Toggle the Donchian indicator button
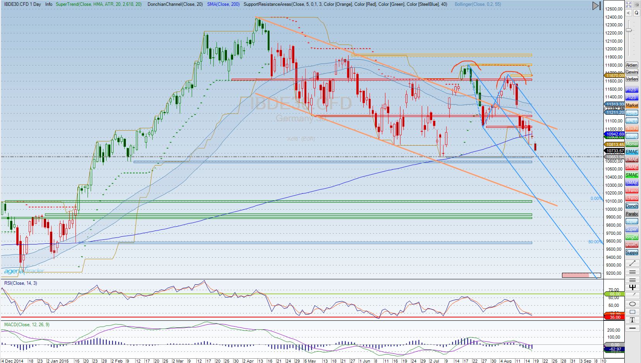Image resolution: width=641 pixels, height=363 pixels. tap(632, 206)
